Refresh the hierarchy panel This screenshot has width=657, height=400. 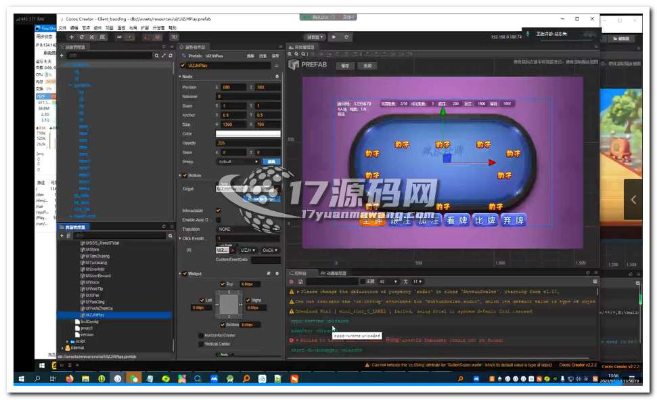(x=171, y=55)
